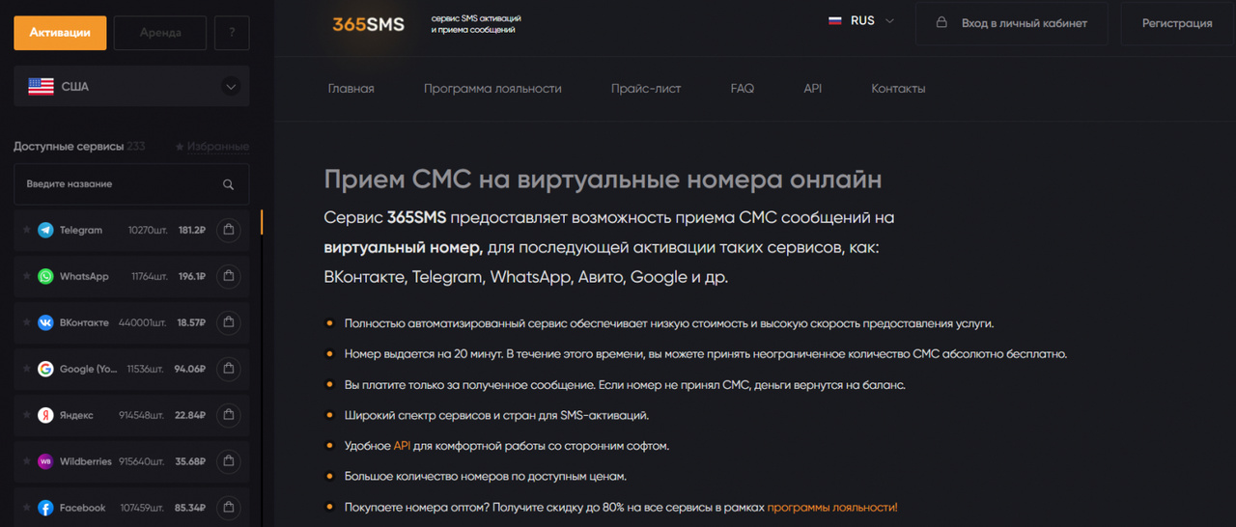The width and height of the screenshot is (1236, 527).
Task: Switch to Аренда tab
Action: (x=160, y=33)
